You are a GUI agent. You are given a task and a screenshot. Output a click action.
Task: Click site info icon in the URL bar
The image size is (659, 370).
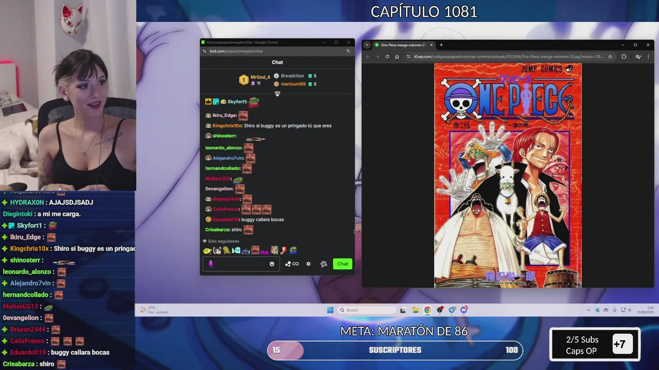(x=409, y=57)
